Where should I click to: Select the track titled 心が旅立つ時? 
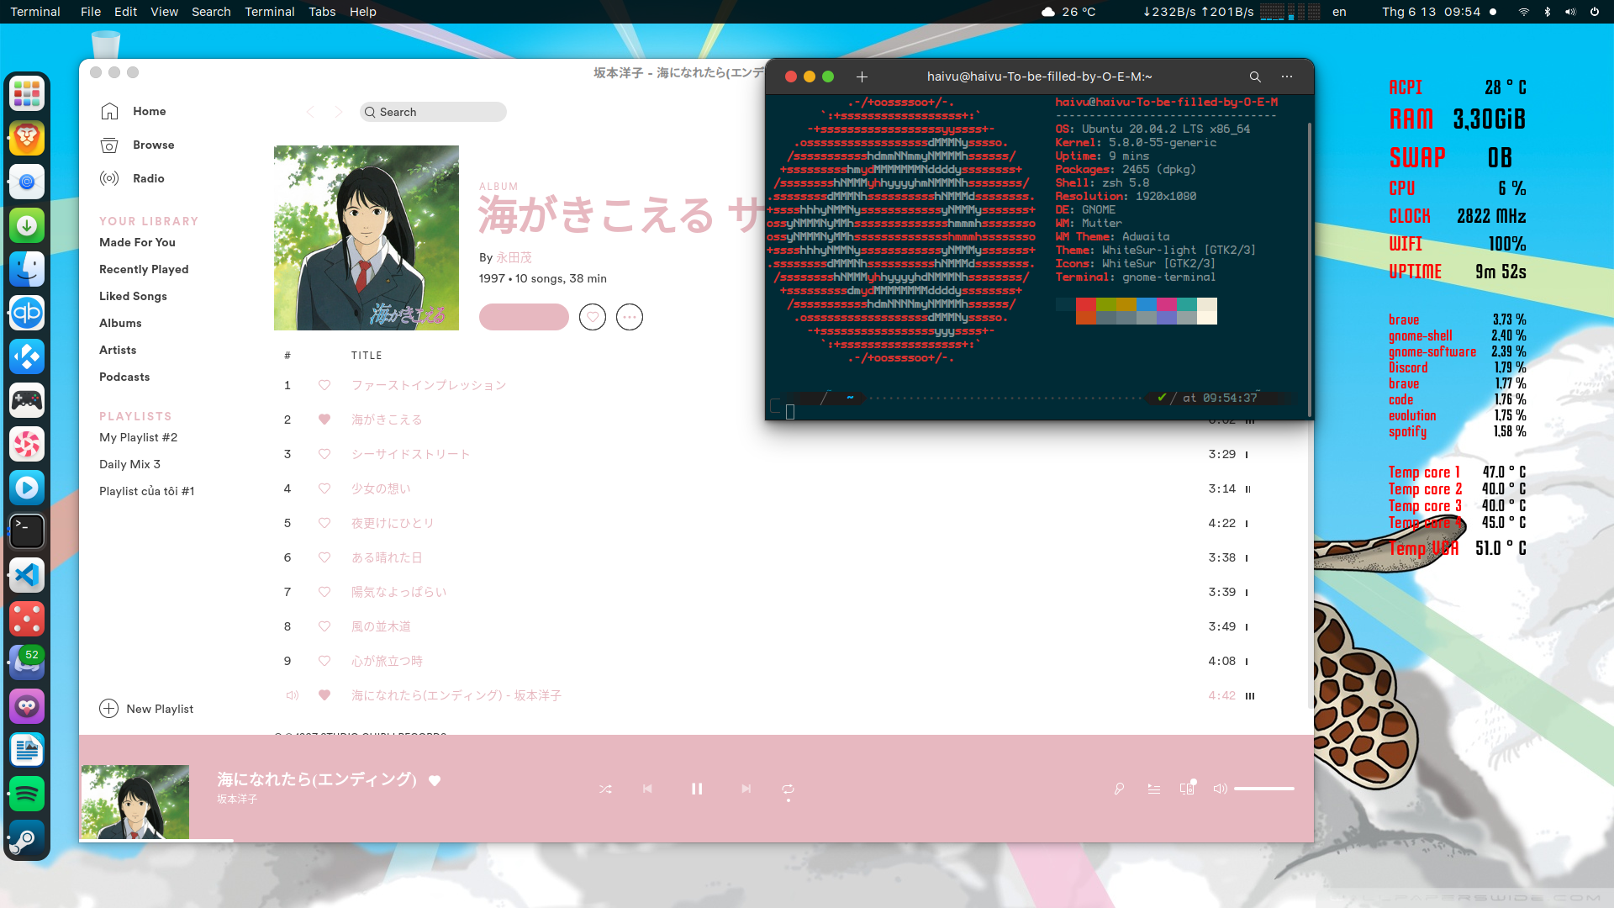[387, 661]
